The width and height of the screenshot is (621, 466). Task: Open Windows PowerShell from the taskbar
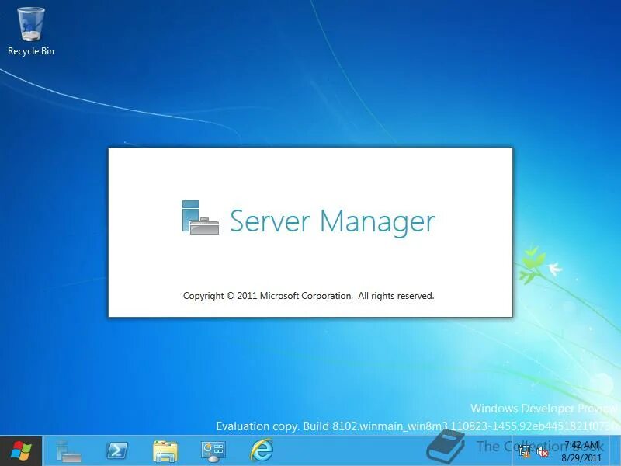[x=117, y=451]
